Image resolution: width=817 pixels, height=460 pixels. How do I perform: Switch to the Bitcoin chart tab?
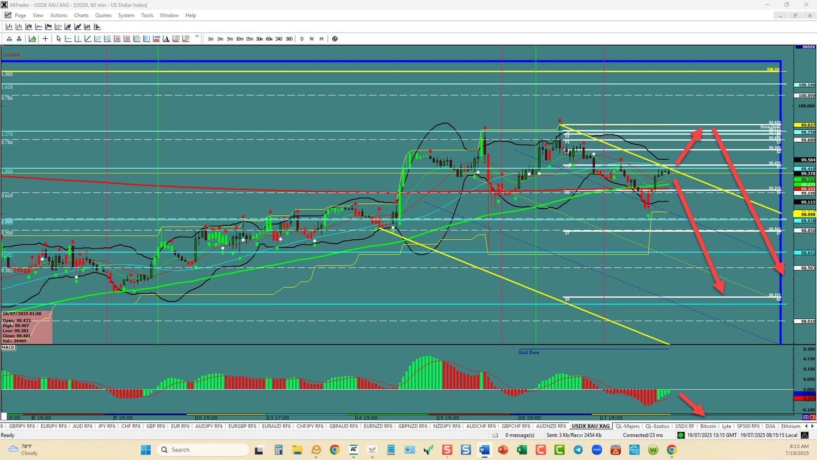708,426
